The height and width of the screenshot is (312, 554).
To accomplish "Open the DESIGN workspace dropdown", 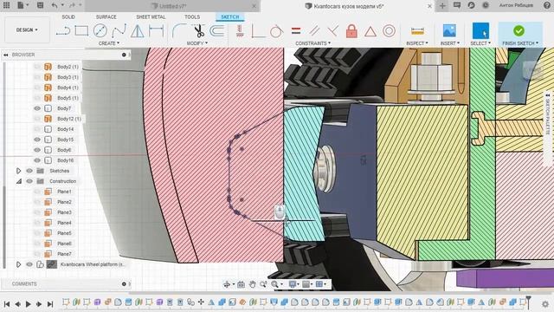I will [x=27, y=30].
